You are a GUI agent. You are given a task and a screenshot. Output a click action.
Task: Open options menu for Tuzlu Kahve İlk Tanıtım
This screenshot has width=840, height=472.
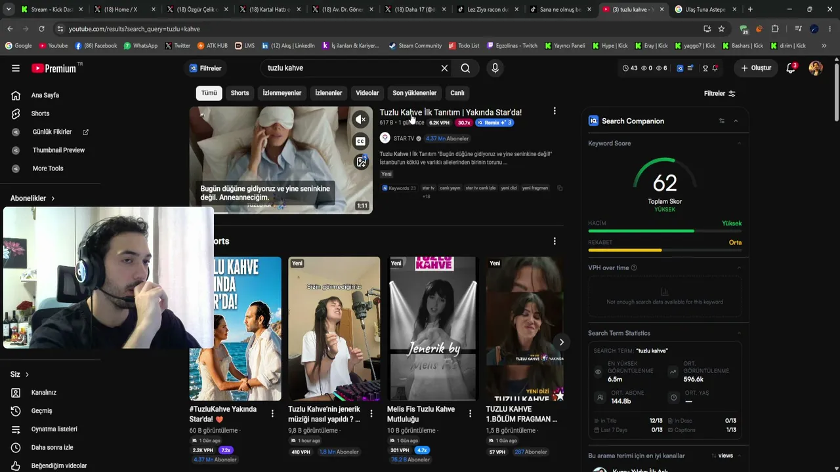point(555,111)
